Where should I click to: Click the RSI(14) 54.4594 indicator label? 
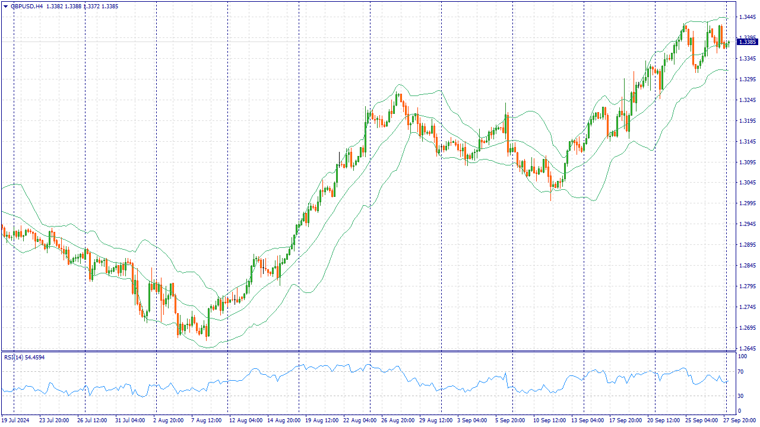pos(24,358)
